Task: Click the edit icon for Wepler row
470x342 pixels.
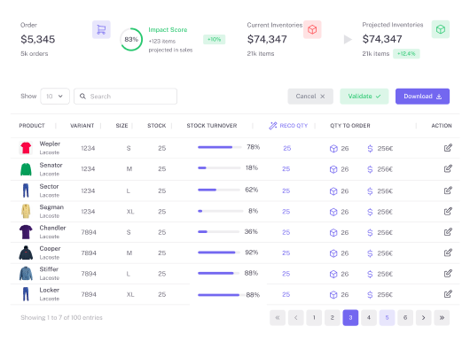Action: tap(448, 148)
